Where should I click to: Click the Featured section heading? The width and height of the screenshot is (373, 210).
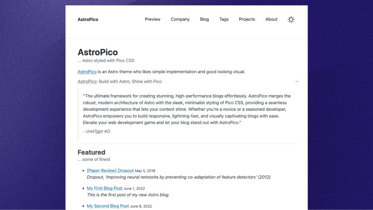91,152
